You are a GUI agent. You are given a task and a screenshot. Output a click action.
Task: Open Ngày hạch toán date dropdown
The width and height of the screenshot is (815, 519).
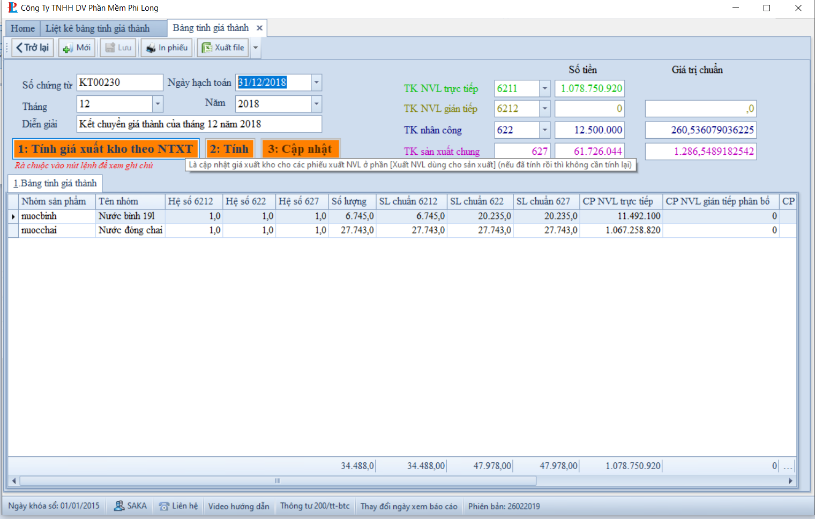coord(317,82)
